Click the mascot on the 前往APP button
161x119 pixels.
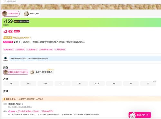(x=133, y=115)
